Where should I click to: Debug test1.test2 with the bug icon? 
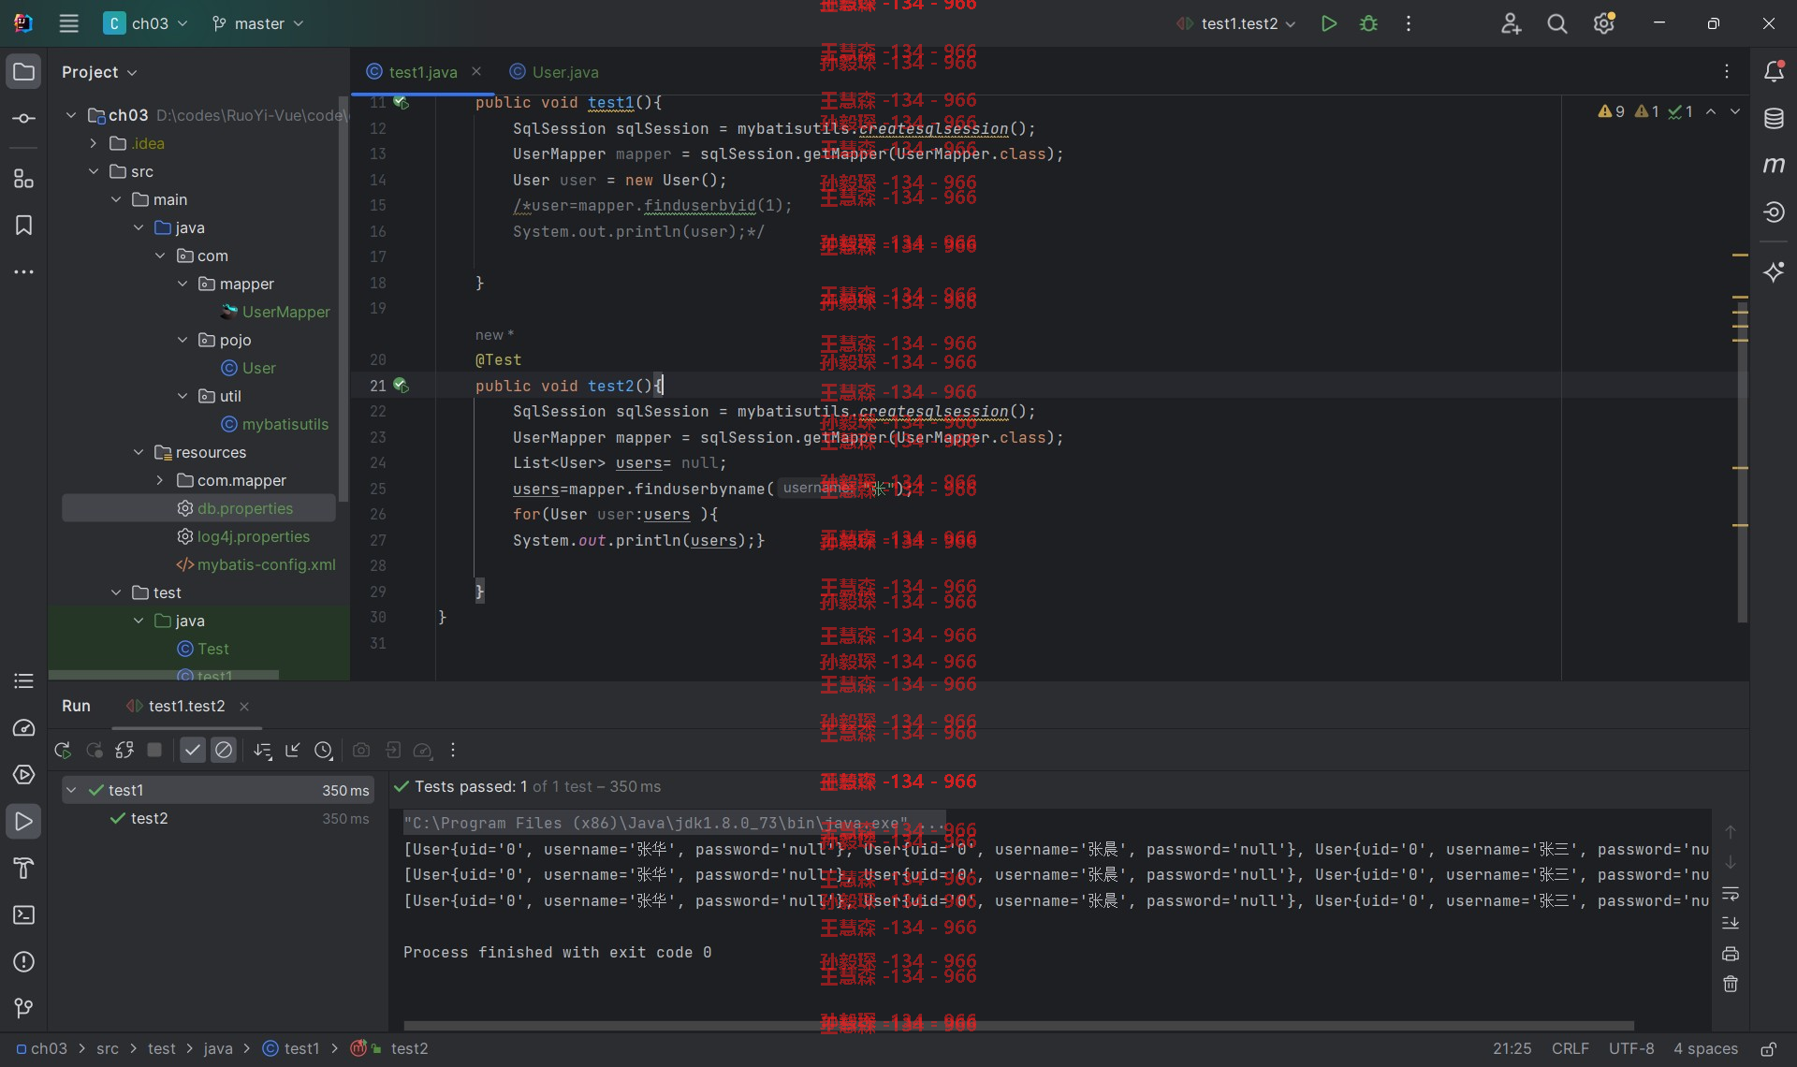tap(1368, 23)
